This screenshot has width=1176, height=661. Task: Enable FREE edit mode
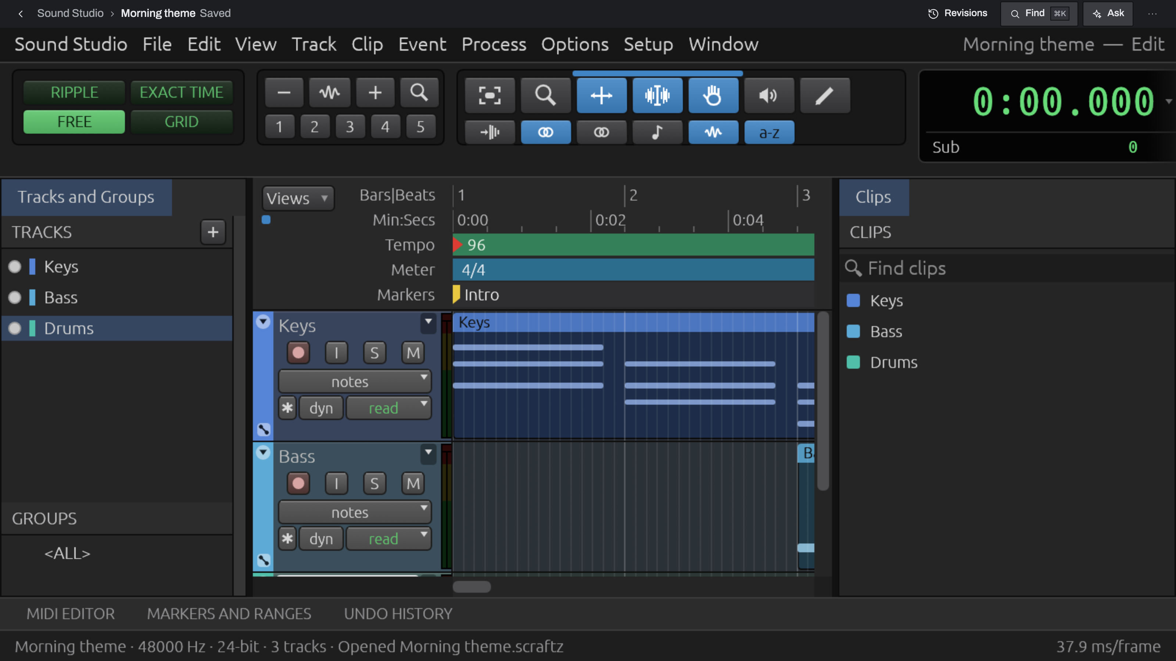74,122
